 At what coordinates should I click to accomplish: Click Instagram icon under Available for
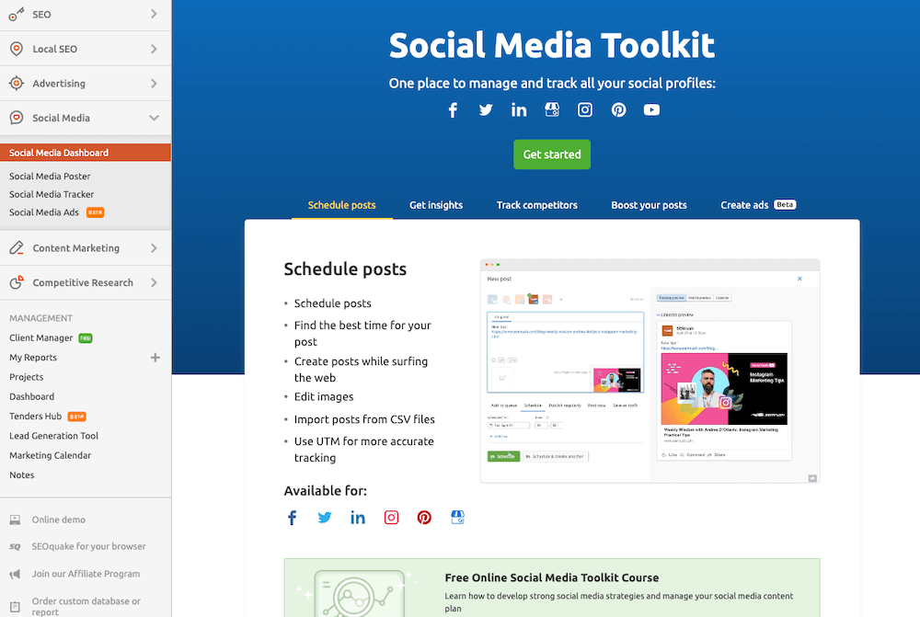pyautogui.click(x=391, y=518)
